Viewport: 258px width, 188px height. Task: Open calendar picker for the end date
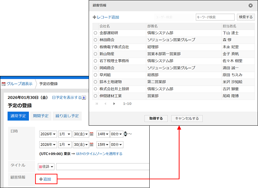tap(92, 144)
